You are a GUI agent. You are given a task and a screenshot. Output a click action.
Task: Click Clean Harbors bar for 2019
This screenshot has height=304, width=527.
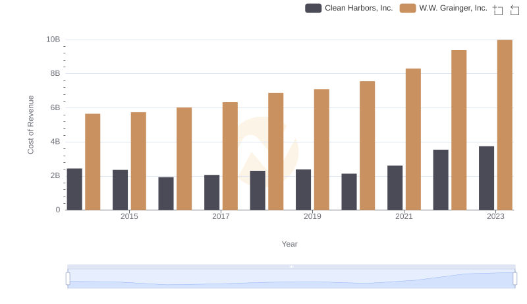point(303,190)
